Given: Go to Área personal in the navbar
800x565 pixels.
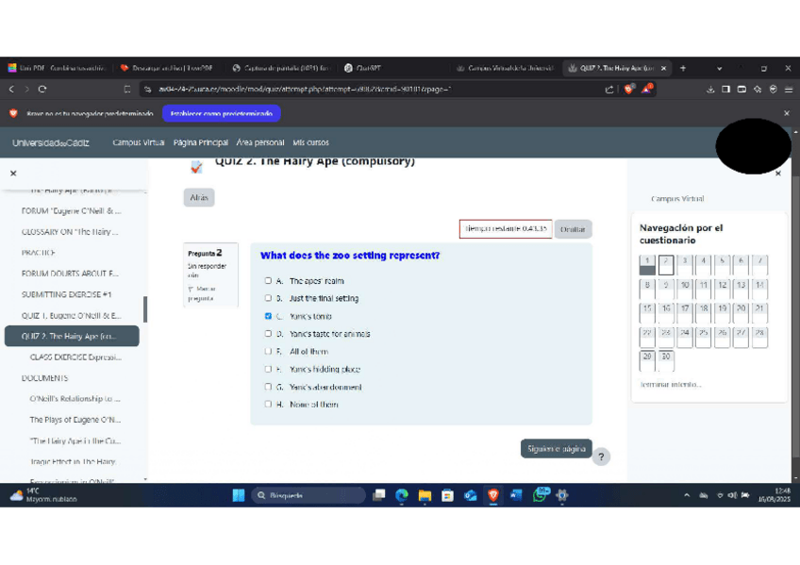Looking at the screenshot, I should coord(260,142).
